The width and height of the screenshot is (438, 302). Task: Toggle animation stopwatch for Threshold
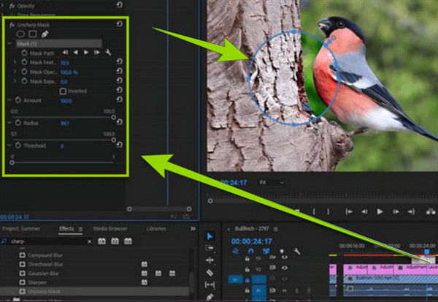tap(18, 146)
